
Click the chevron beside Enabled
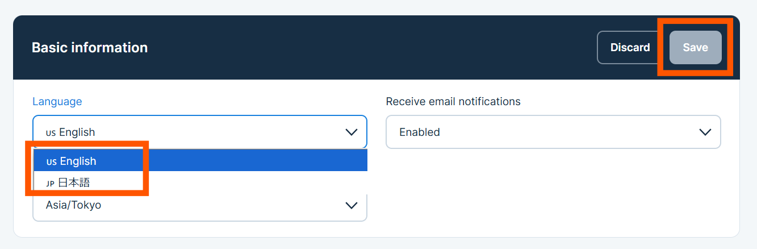pos(705,132)
